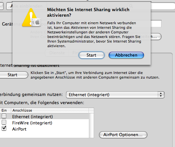Screen dimensions: 175x147
Task: Switch to the Dienste tab
Action: coord(57,53)
